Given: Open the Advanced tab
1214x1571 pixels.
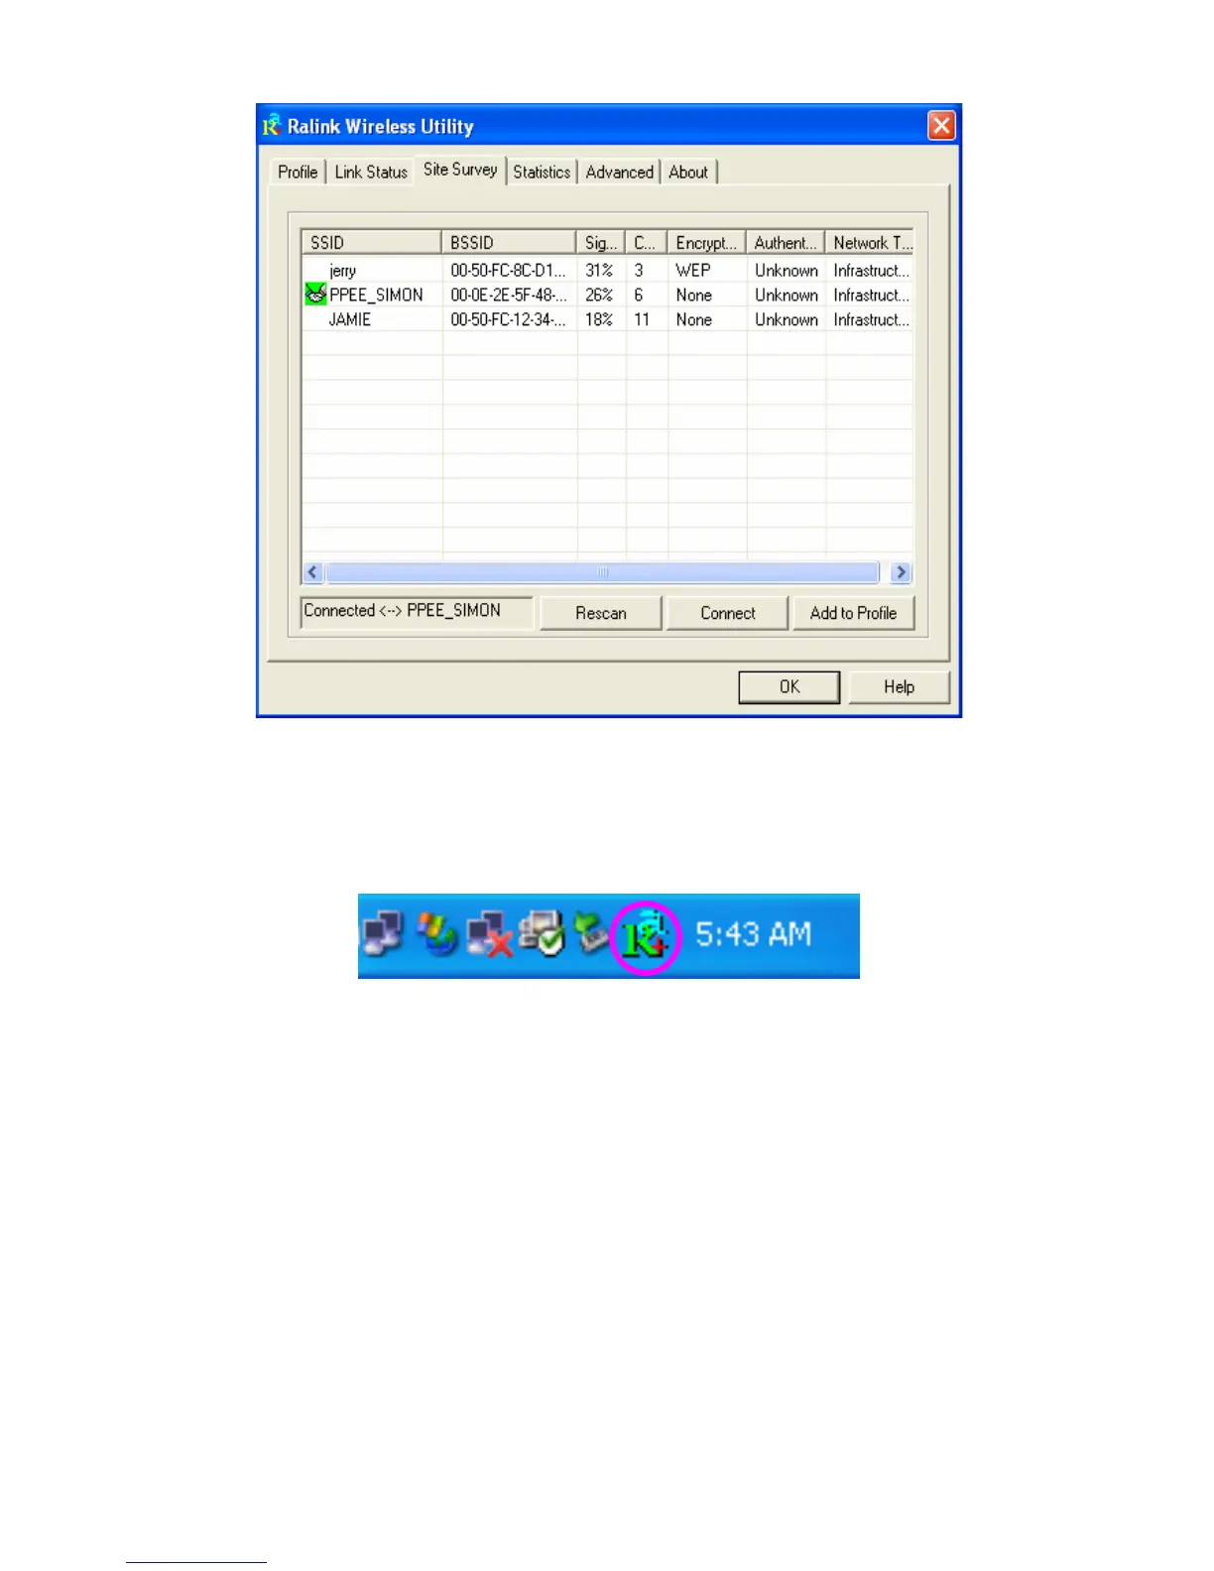Looking at the screenshot, I should pos(619,172).
